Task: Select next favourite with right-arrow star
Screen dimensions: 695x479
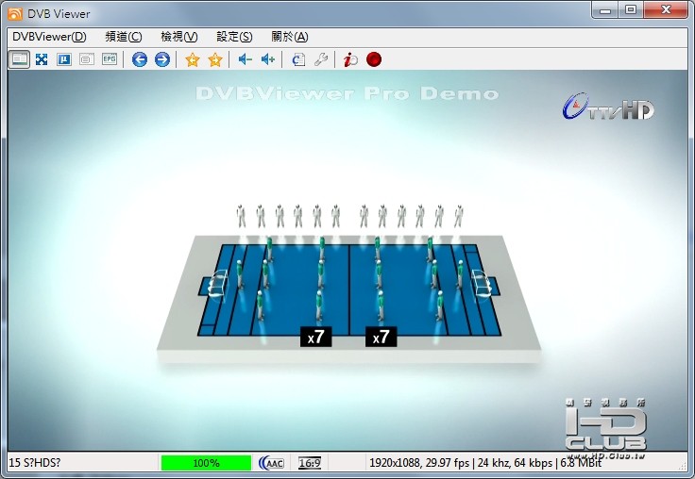Action: click(215, 59)
